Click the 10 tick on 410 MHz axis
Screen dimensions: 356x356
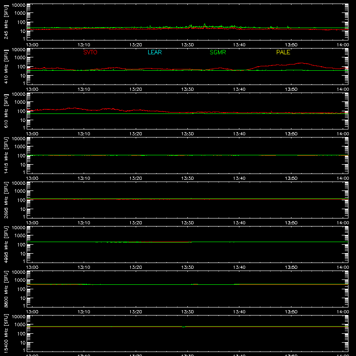click(23, 76)
